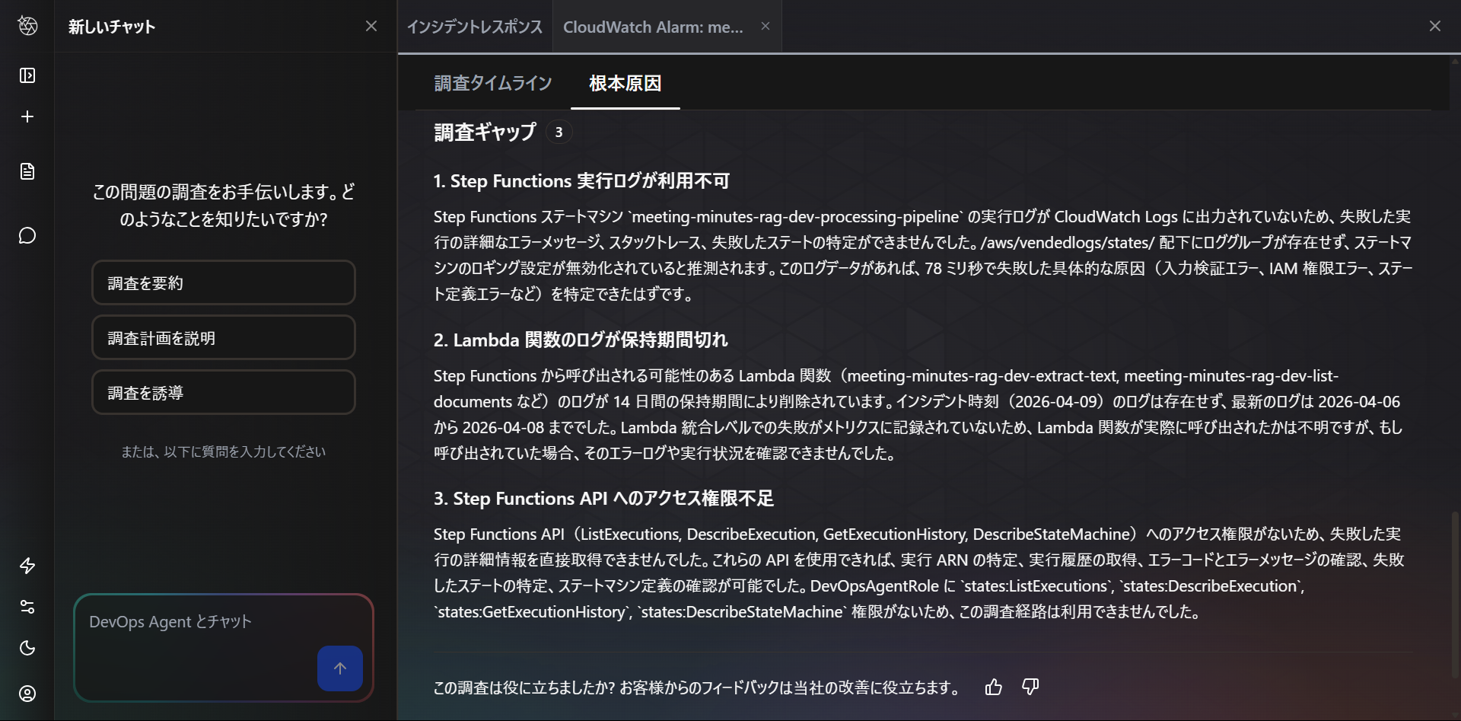Select the 根本原因 tab

coord(625,83)
